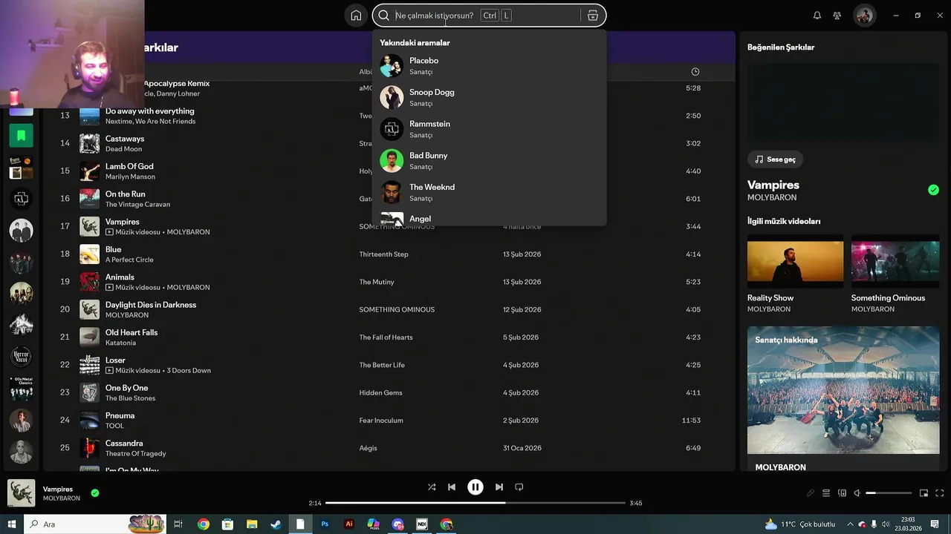Open Katatonia artist link

tap(120, 343)
